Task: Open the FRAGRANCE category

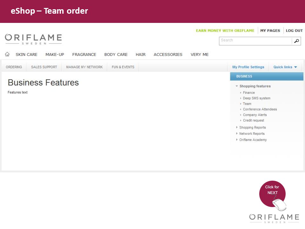Action: tap(84, 54)
